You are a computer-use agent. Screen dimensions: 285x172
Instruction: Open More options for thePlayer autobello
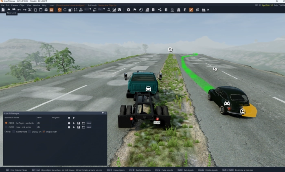click(89, 122)
